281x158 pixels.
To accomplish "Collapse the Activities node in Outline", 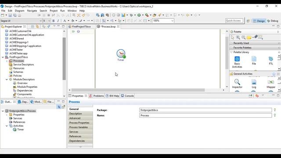I will click(x=7, y=126).
